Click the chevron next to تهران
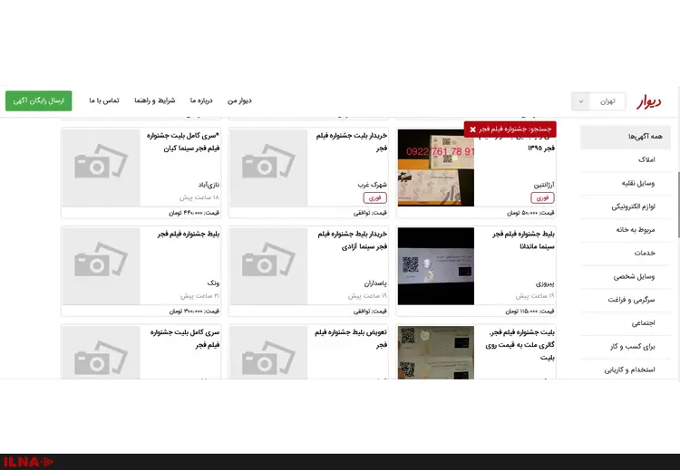Image resolution: width=680 pixels, height=470 pixels. click(580, 101)
